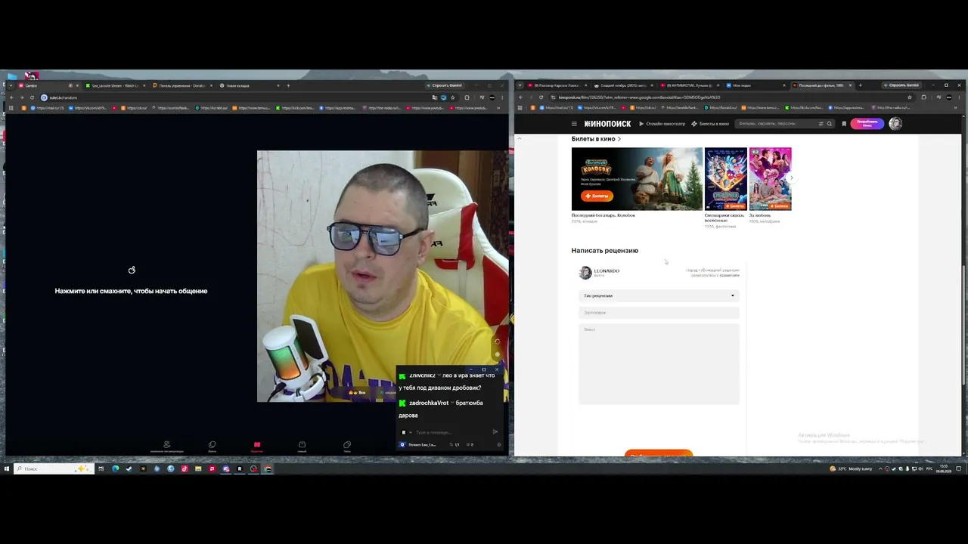Switch to Leo_Lacoste Stream tab in left browser

point(115,85)
